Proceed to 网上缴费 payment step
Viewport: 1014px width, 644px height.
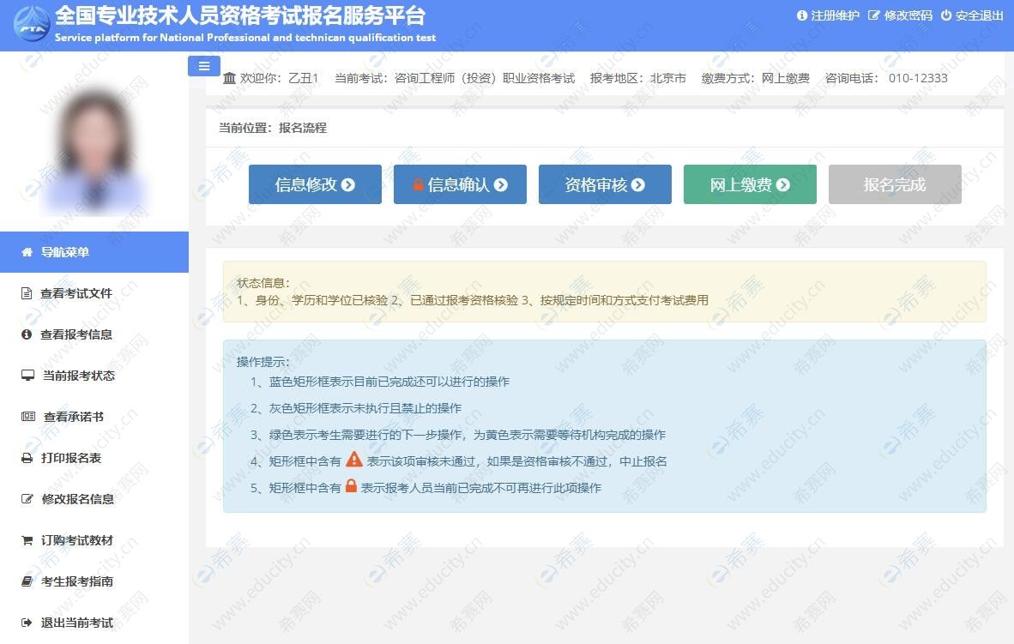coord(749,184)
